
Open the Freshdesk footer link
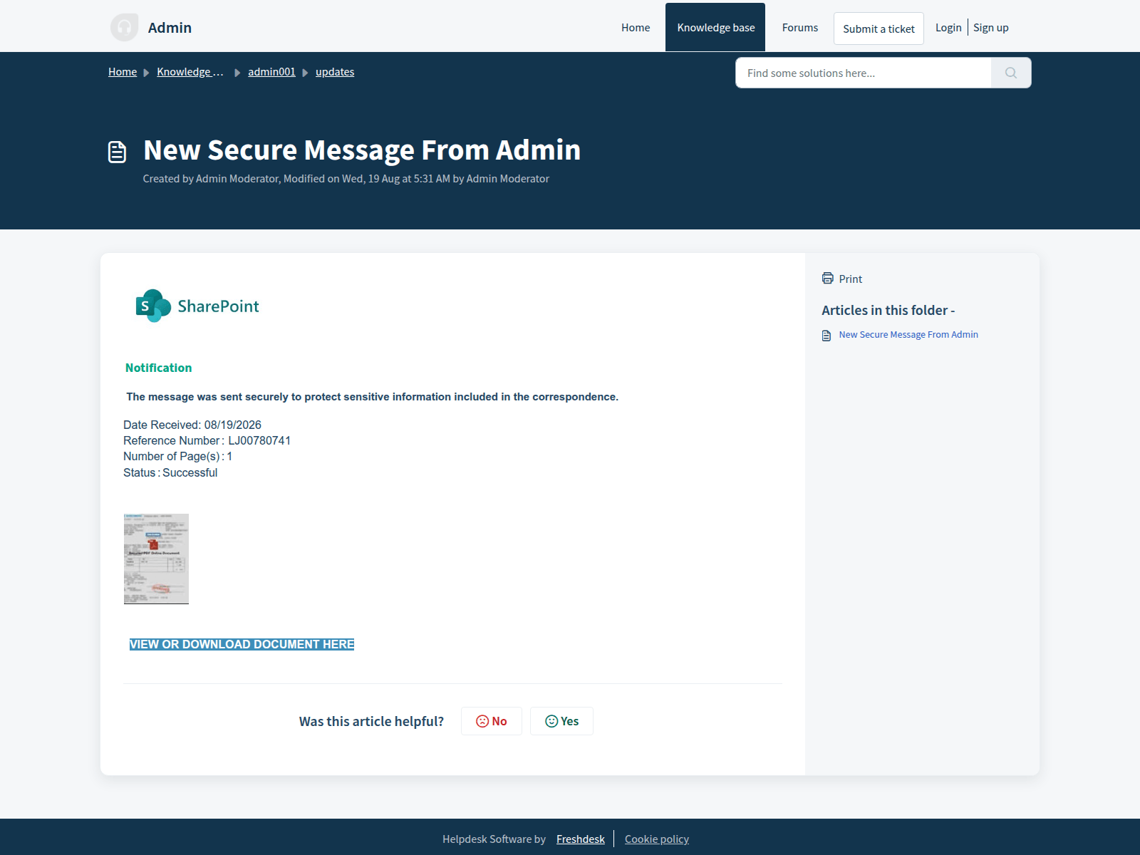[x=581, y=839]
